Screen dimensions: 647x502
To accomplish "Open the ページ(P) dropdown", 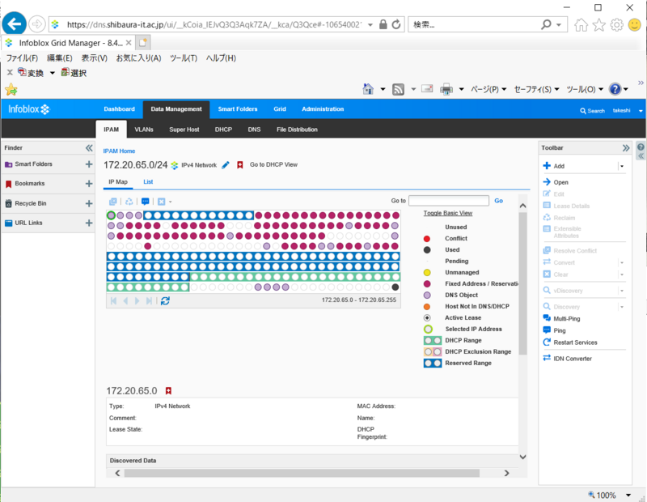I will [x=488, y=89].
